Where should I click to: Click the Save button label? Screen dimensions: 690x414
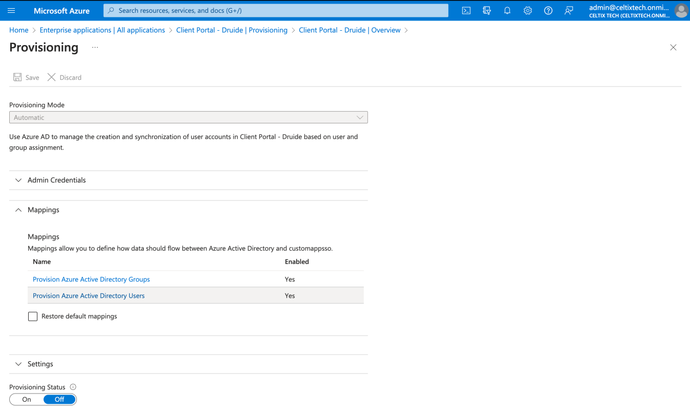click(32, 78)
